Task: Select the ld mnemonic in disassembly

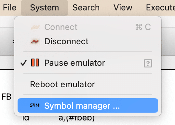Action: click(x=26, y=118)
